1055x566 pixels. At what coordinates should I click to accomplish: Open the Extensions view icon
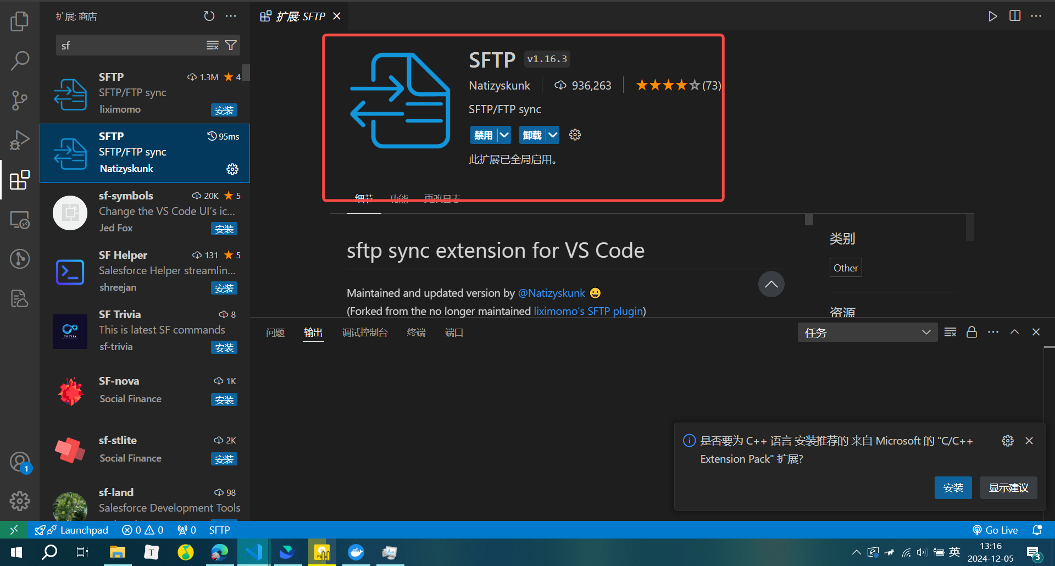pos(20,180)
